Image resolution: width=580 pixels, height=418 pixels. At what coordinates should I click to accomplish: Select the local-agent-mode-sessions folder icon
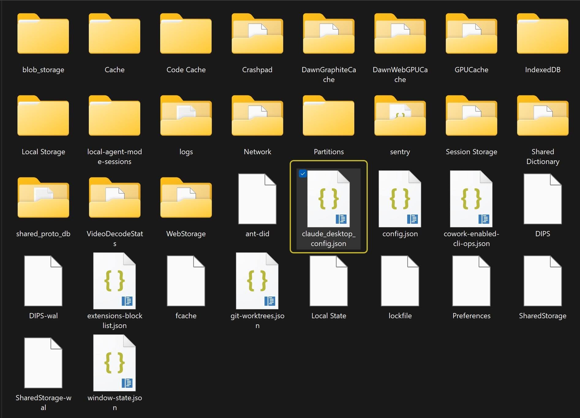point(115,116)
